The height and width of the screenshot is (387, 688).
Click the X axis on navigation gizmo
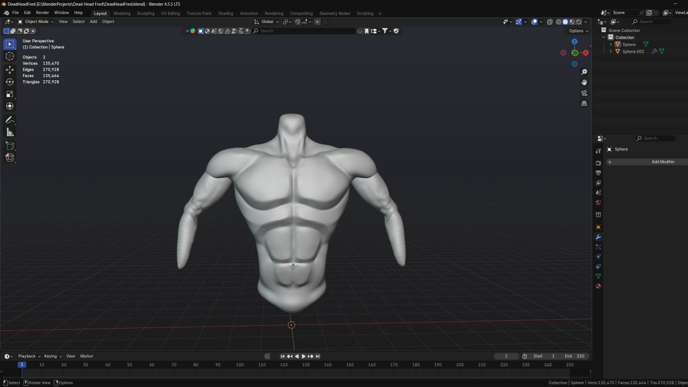585,53
